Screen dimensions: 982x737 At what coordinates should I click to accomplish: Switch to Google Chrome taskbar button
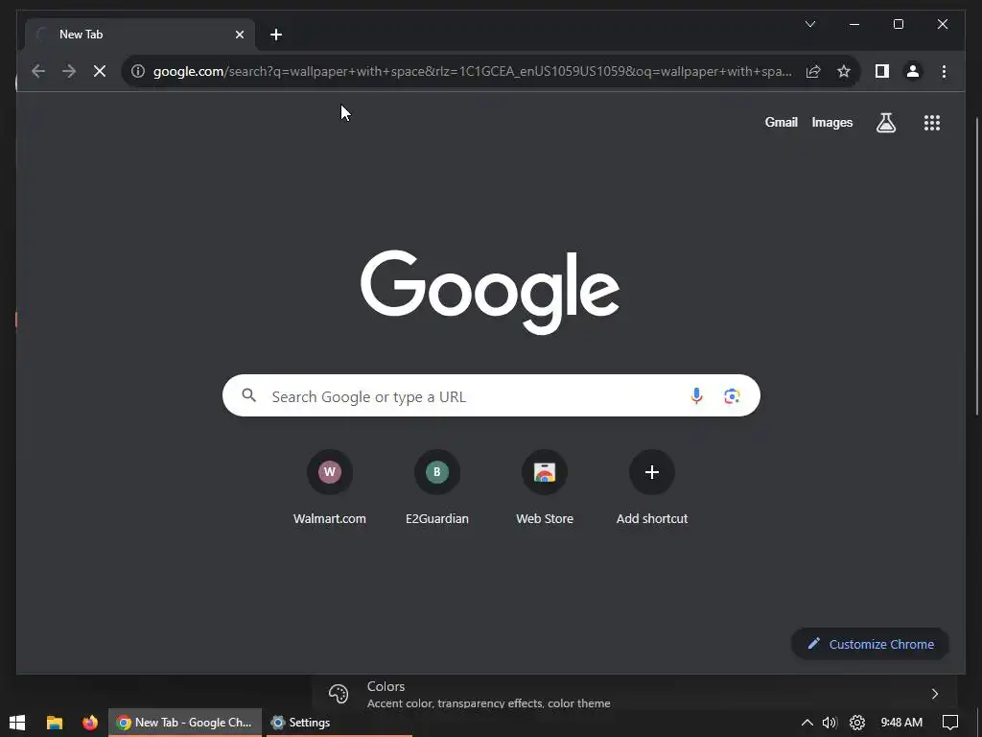click(x=185, y=723)
